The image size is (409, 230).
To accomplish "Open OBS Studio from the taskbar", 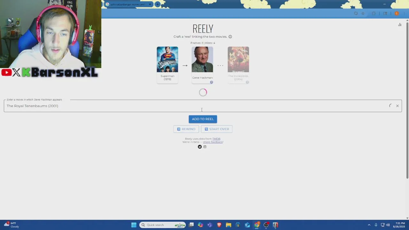I will [266, 225].
